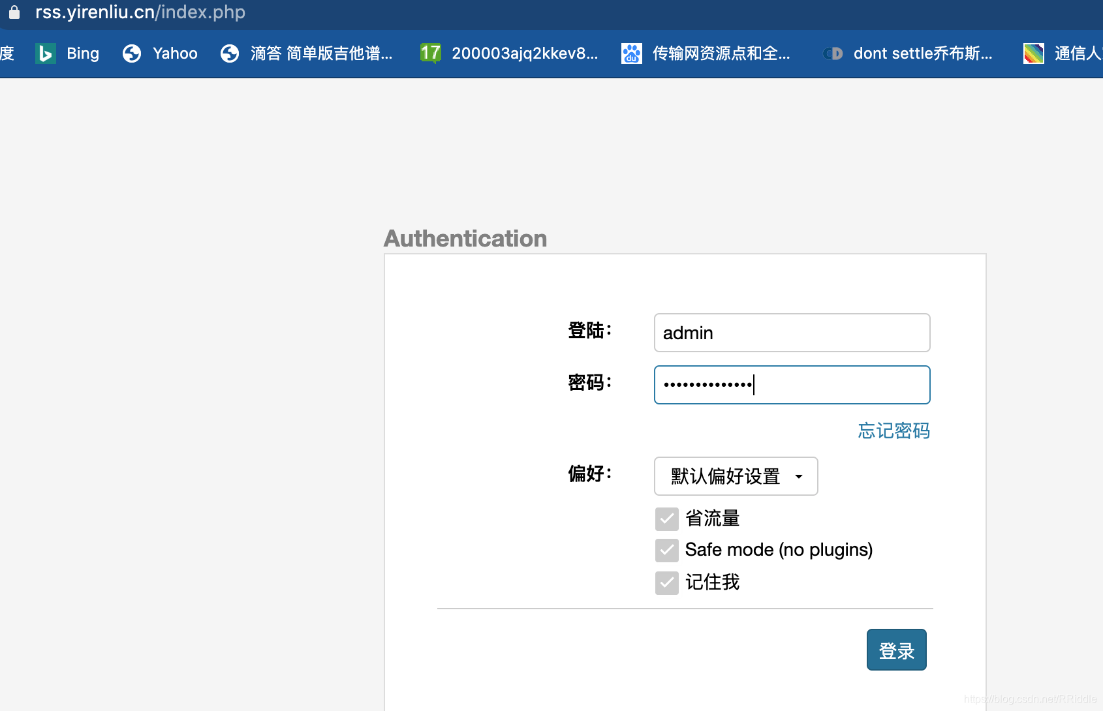1103x711 pixels.
Task: Open the 滴答 简单版吉他谱 bookmark
Action: [x=307, y=53]
